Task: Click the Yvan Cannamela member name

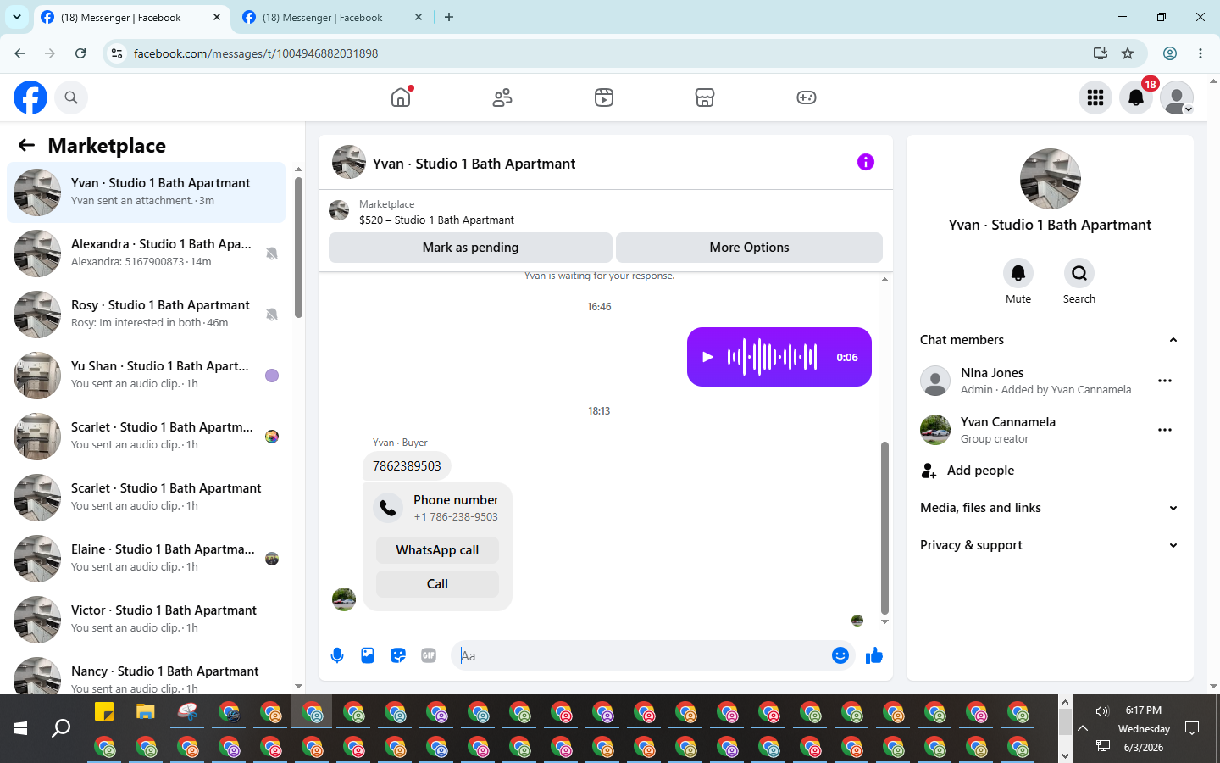Action: 1008,422
